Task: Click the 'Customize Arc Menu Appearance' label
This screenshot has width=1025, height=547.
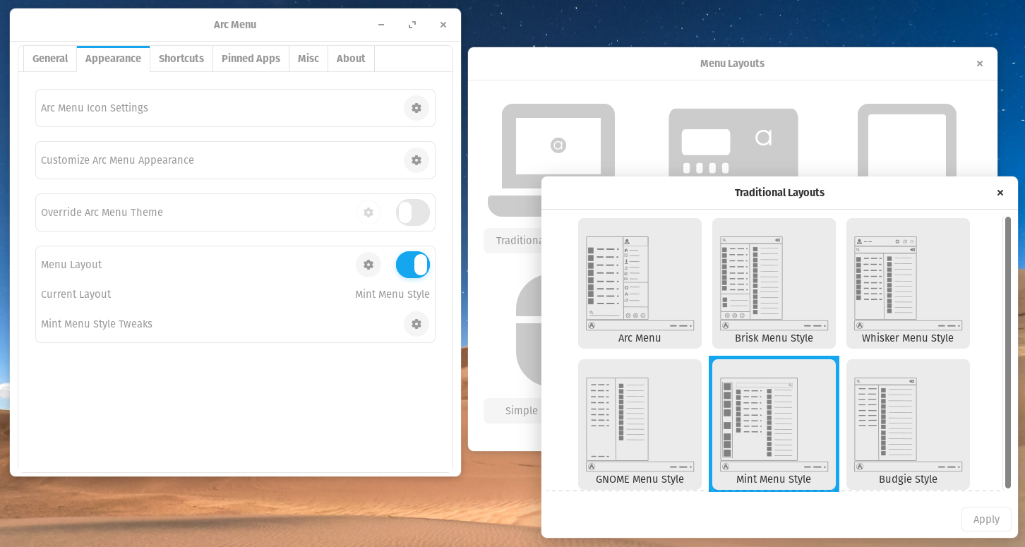Action: click(x=117, y=160)
